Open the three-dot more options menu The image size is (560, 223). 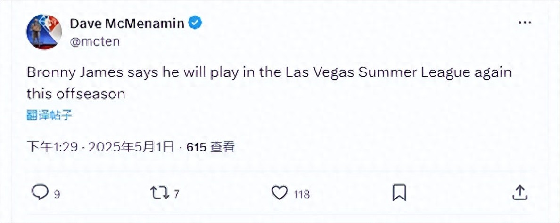[526, 22]
